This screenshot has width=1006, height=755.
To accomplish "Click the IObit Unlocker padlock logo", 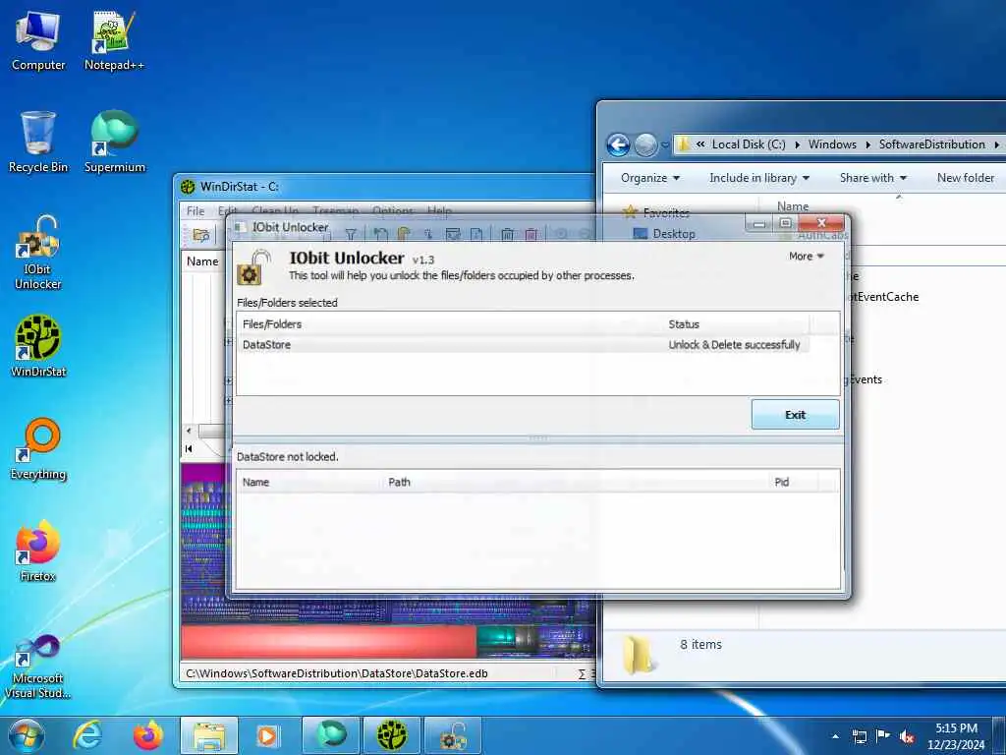I will pyautogui.click(x=252, y=267).
